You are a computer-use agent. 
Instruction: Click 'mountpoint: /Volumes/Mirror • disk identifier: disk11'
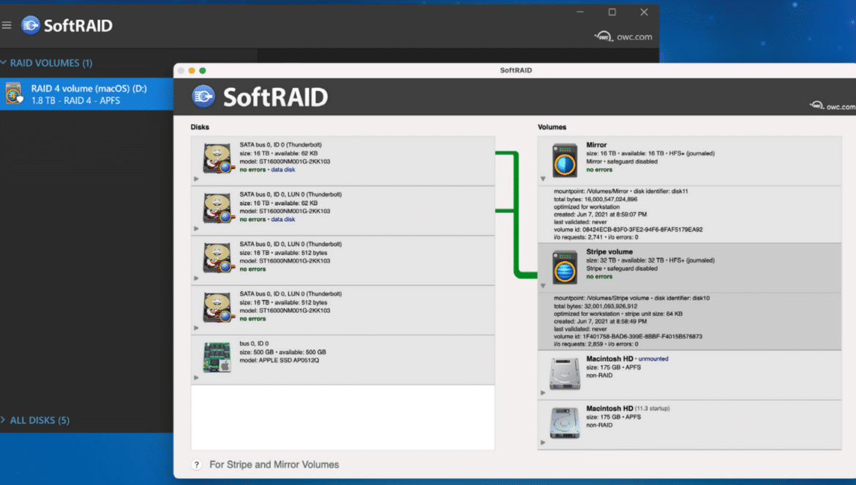(x=620, y=192)
